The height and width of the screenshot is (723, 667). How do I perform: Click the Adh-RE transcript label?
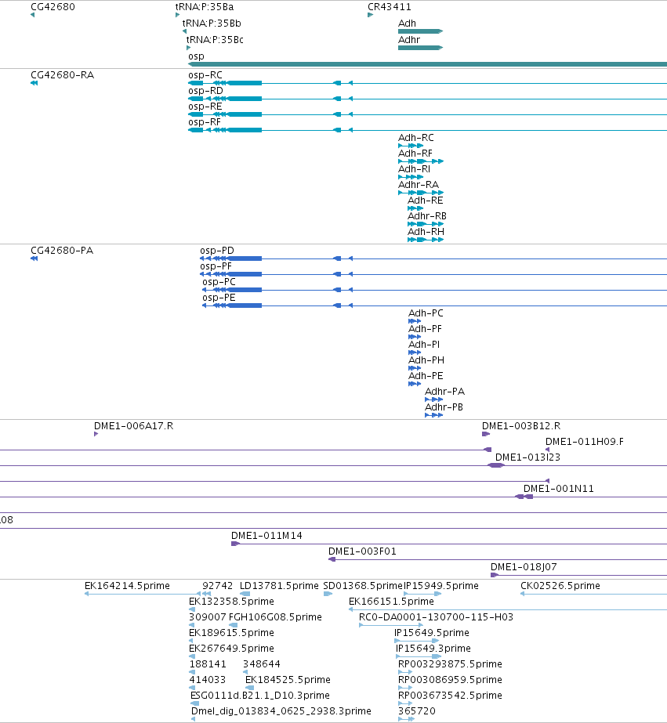(x=426, y=201)
